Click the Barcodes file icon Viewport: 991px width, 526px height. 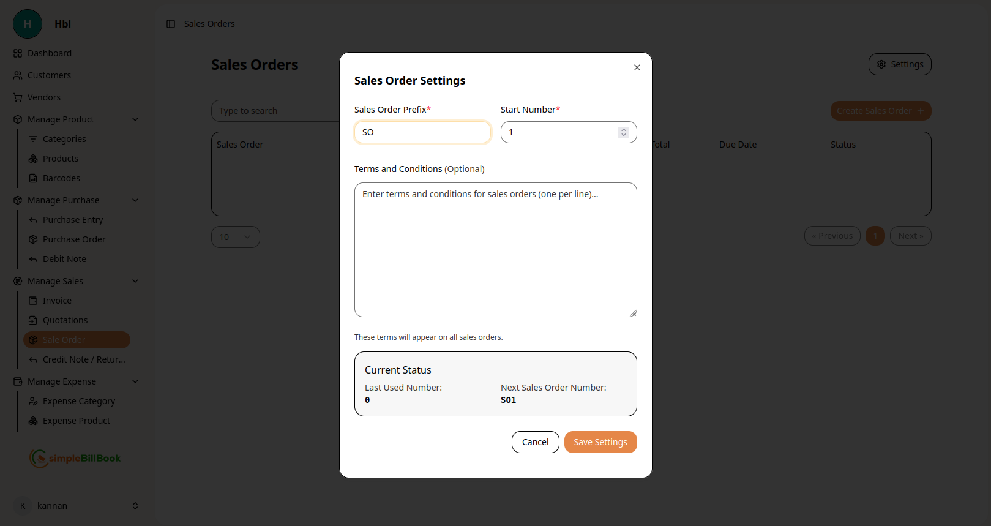pyautogui.click(x=33, y=178)
